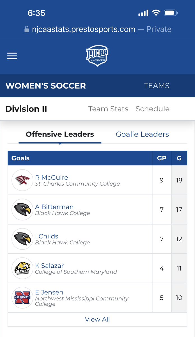195x337 pixels.
Task: Open the TEAMS menu
Action: pos(157,86)
